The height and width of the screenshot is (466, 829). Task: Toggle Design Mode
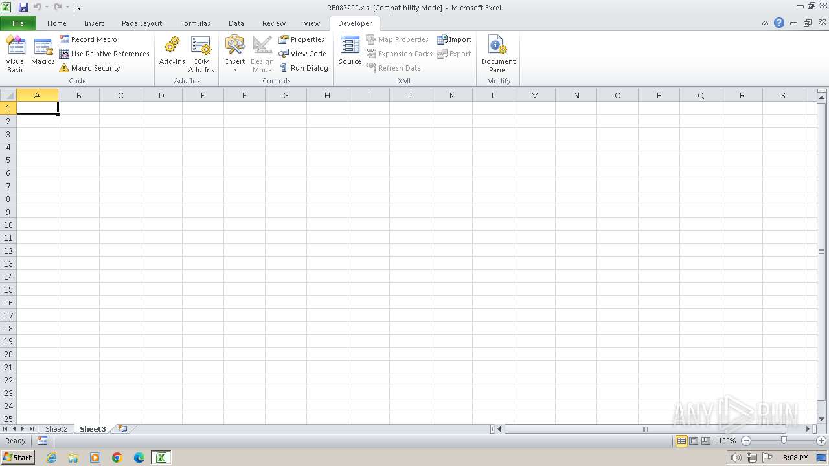click(262, 54)
